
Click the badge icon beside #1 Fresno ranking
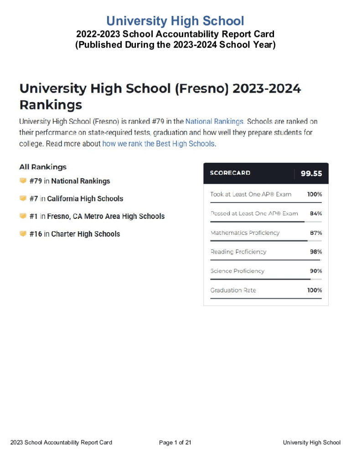tap(23, 216)
